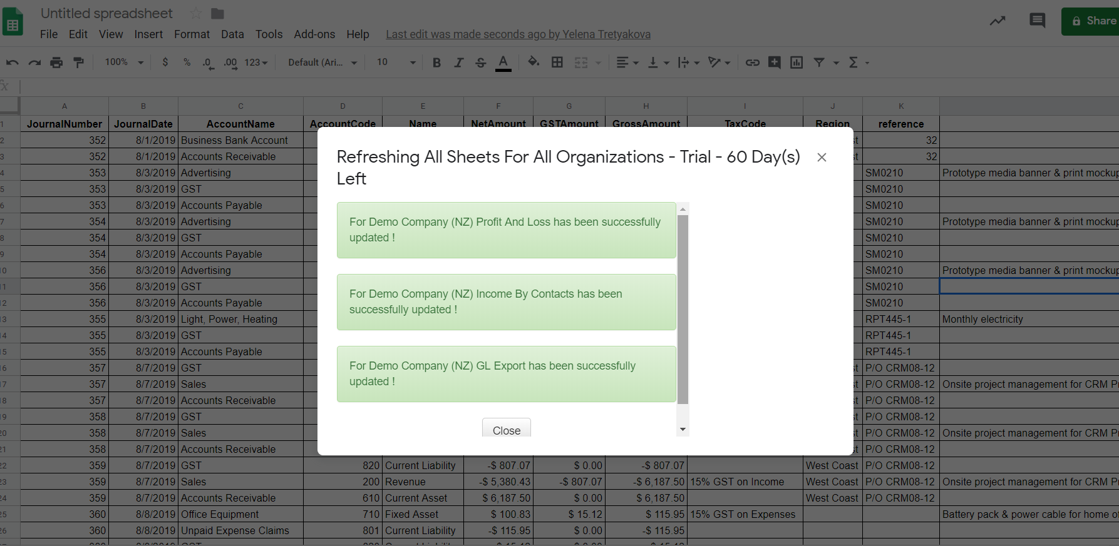The image size is (1119, 546).
Task: Format as percent icon
Action: pyautogui.click(x=187, y=62)
